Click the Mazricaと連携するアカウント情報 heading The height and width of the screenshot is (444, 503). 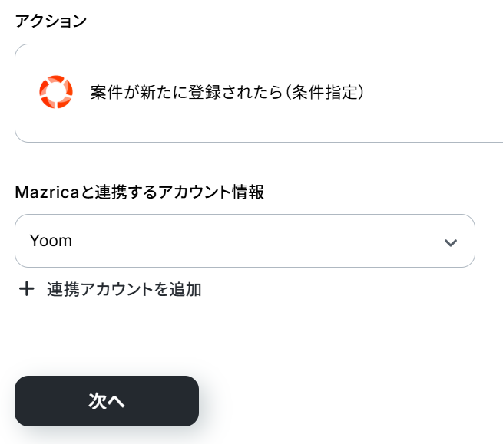(139, 192)
